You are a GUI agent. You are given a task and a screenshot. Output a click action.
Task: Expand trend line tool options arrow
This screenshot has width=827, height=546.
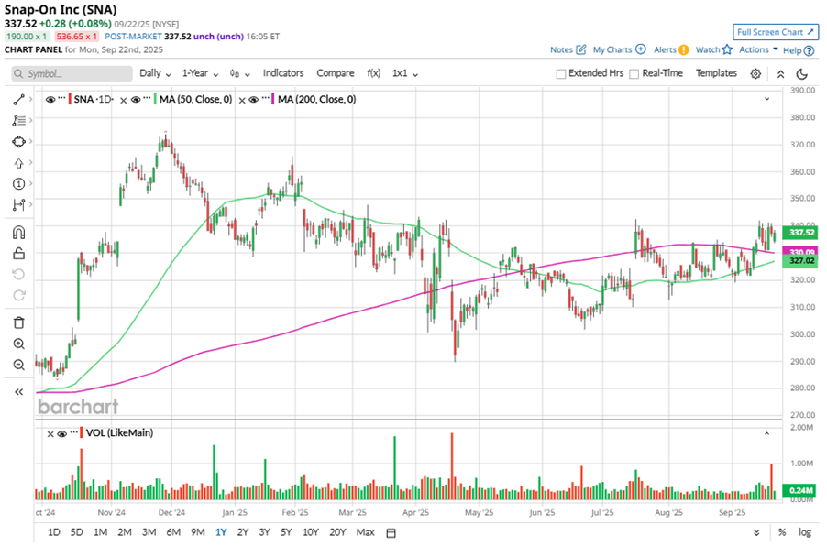point(30,100)
